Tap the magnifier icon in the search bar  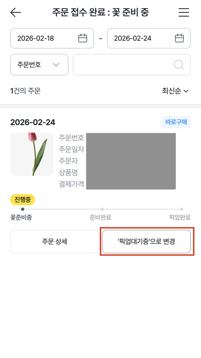coord(179,65)
